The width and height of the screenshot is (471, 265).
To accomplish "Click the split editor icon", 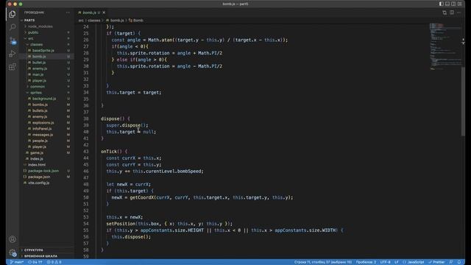I will tap(452, 13).
